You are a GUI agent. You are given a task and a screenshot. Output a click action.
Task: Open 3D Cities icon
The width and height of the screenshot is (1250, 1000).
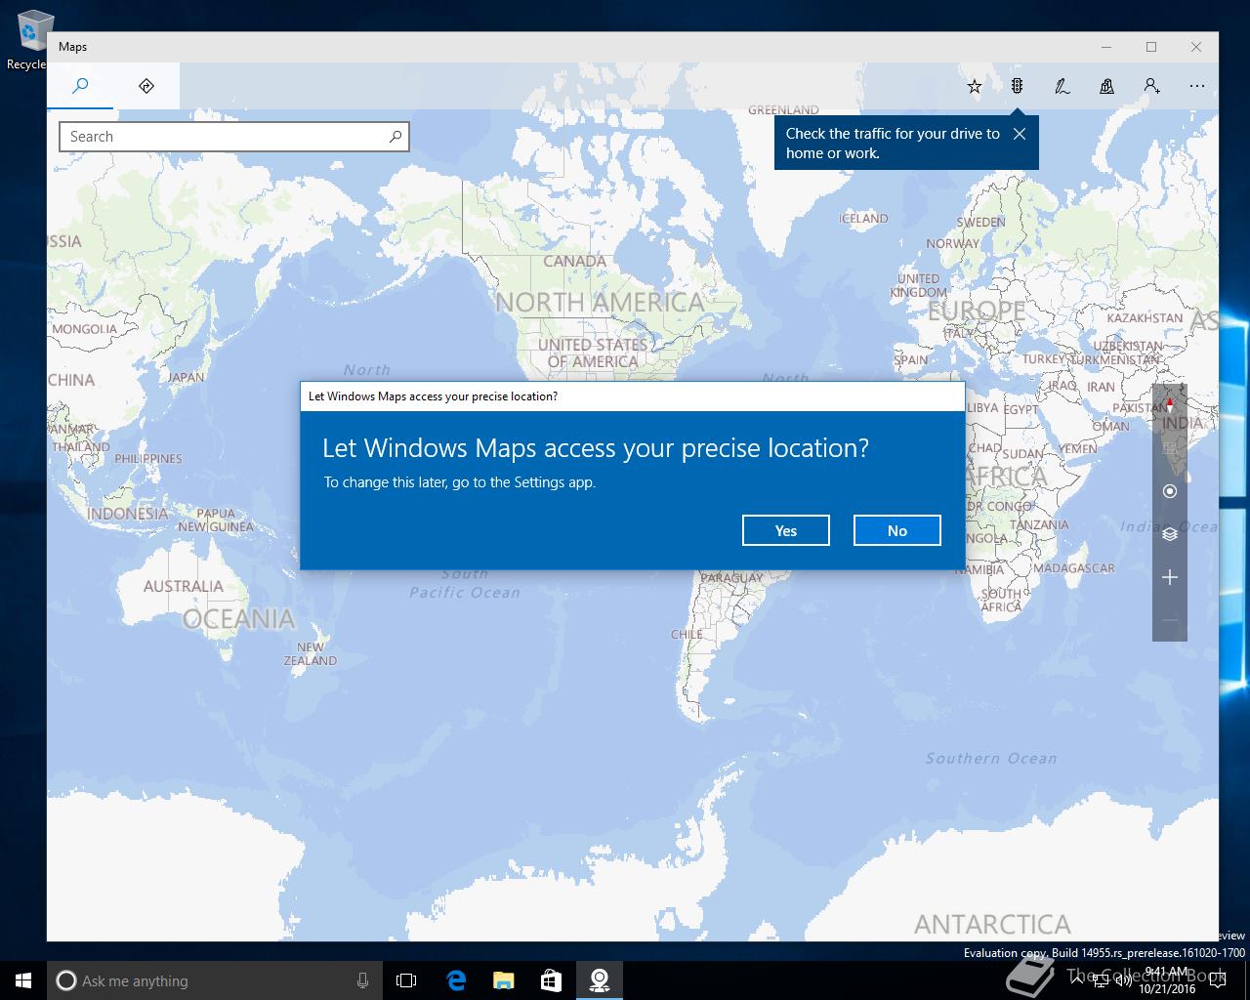click(1106, 86)
